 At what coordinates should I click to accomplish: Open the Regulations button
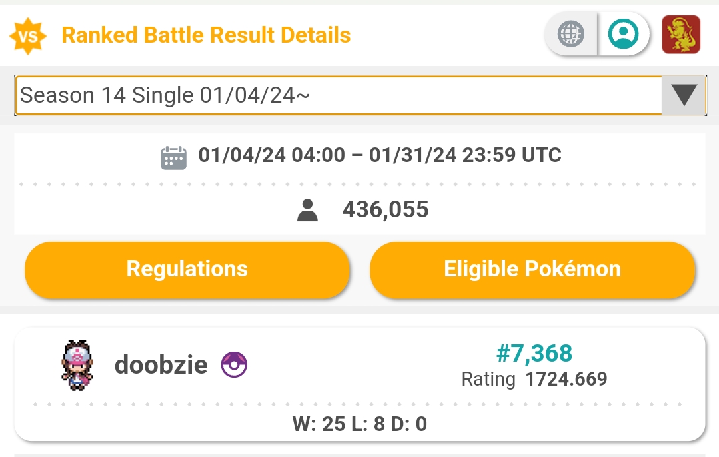click(187, 270)
